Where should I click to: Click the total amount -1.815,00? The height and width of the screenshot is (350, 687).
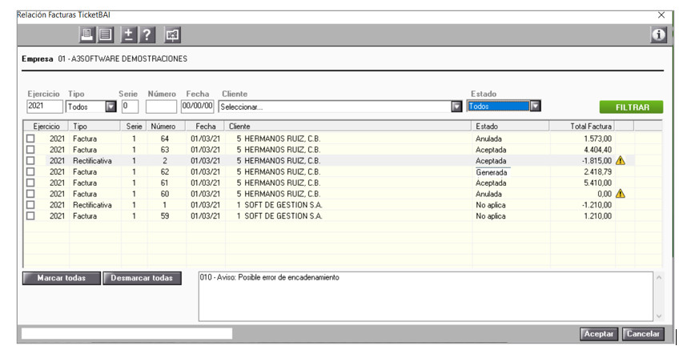(x=597, y=161)
